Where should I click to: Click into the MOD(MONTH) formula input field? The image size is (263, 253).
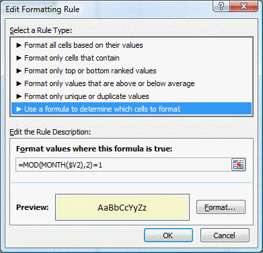(x=123, y=165)
